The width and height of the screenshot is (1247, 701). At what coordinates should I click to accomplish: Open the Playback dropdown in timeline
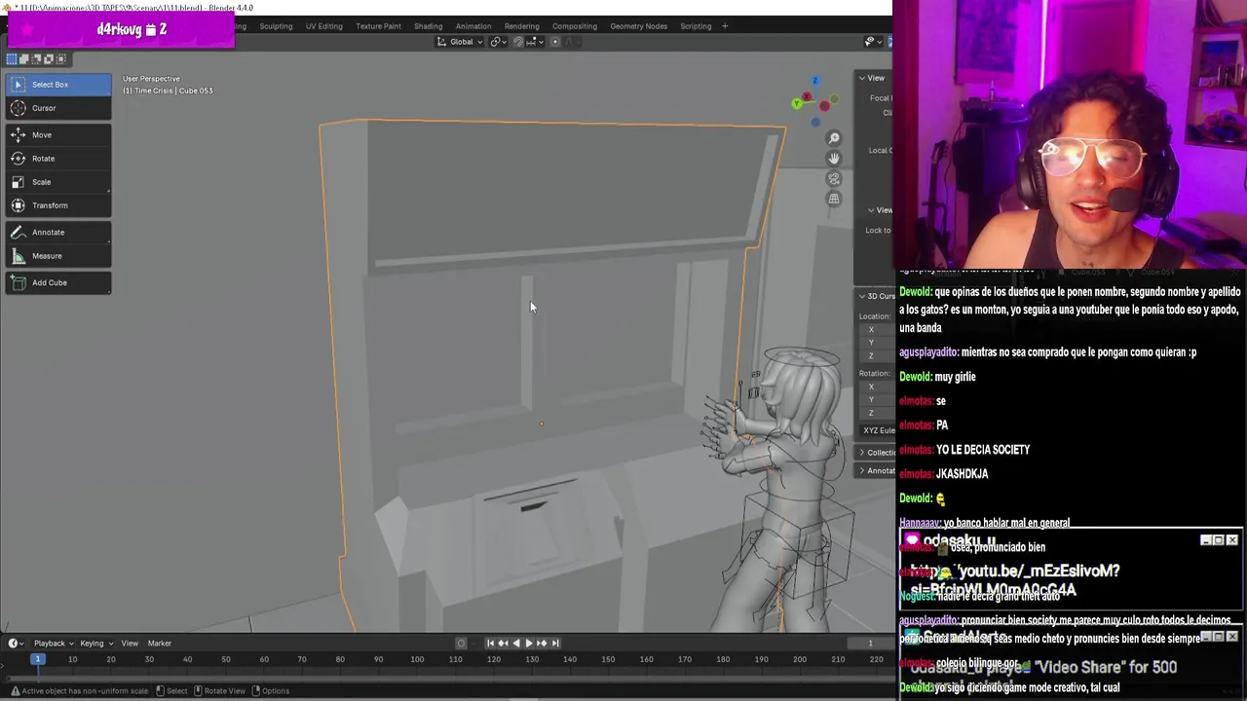pyautogui.click(x=54, y=643)
